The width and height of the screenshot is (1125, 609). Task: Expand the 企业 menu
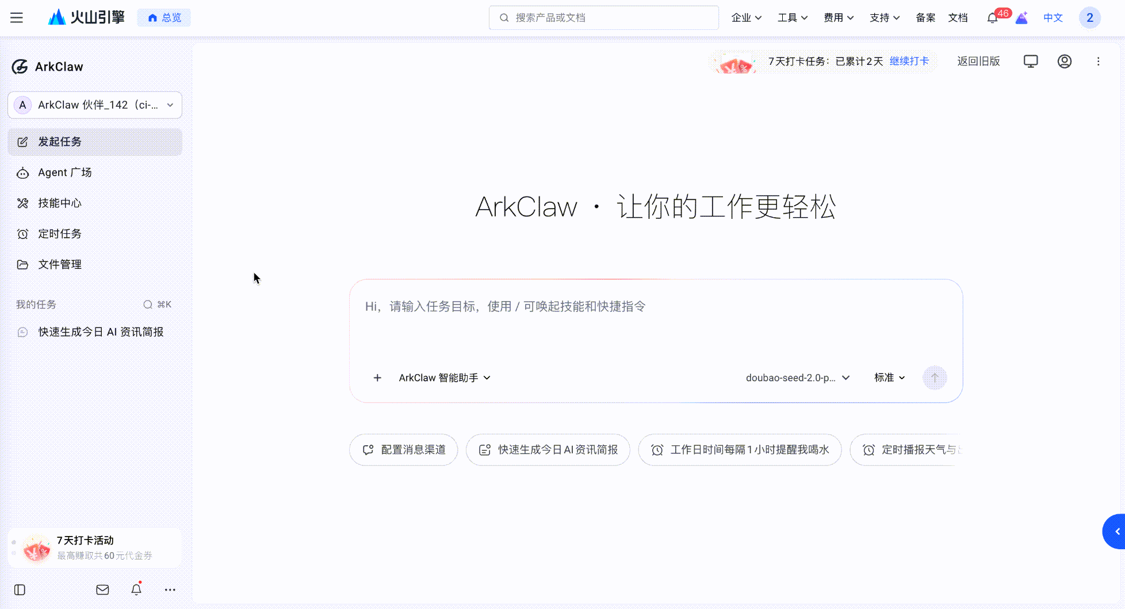coord(747,18)
